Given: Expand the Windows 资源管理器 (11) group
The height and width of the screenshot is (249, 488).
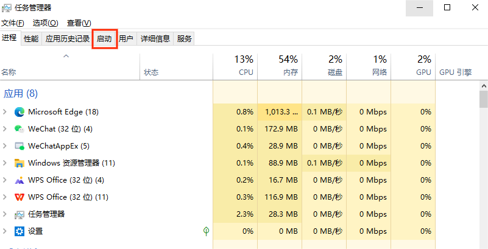Looking at the screenshot, I should pos(5,163).
